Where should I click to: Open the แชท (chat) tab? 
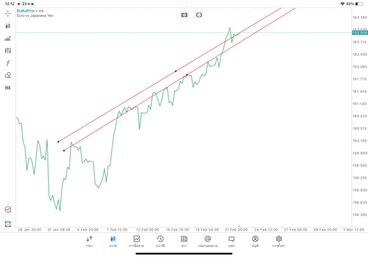[231, 241]
